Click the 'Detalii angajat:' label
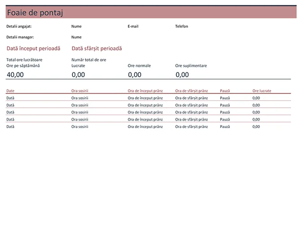The image size is (302, 233). [x=19, y=27]
